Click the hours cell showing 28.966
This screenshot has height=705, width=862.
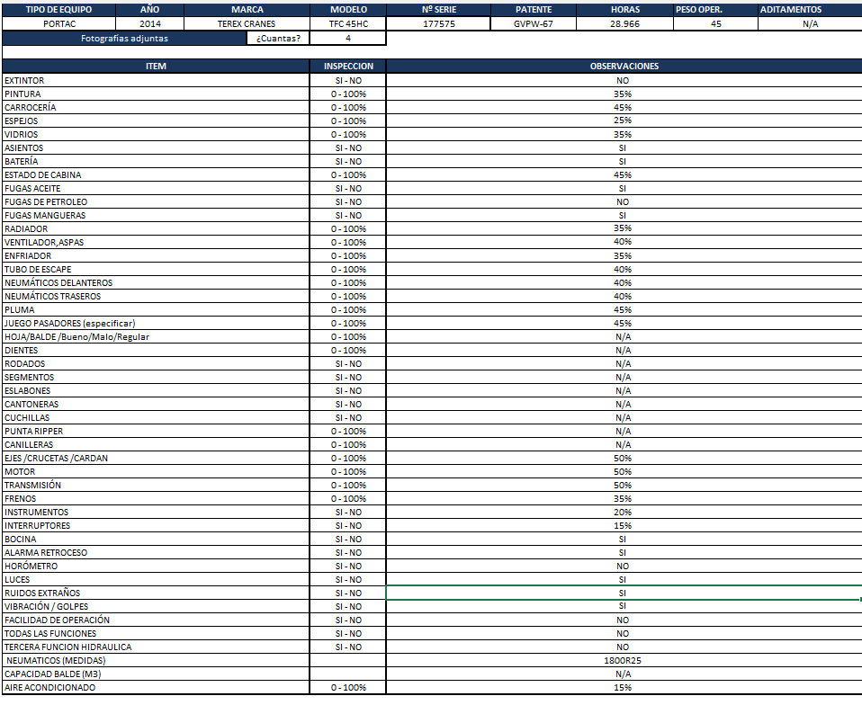(x=625, y=23)
